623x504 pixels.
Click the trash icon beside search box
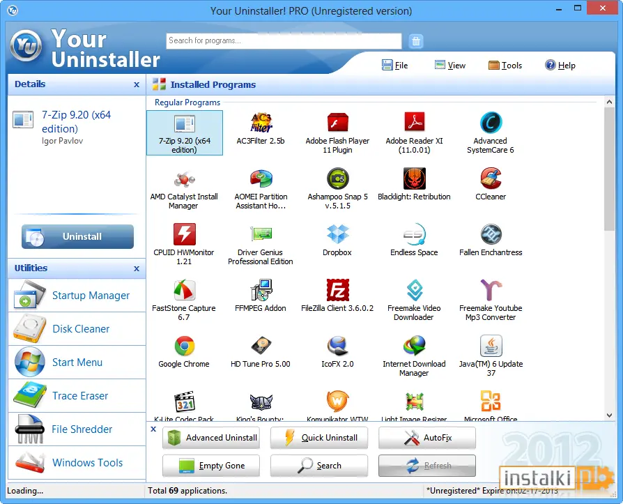point(415,41)
